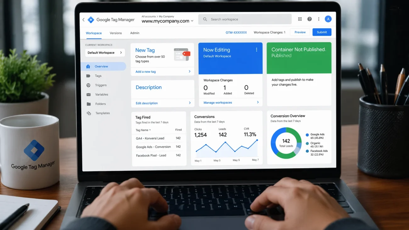Click the New Tag card illustration icon
Viewport: 409px width, 230px height.
[182, 54]
